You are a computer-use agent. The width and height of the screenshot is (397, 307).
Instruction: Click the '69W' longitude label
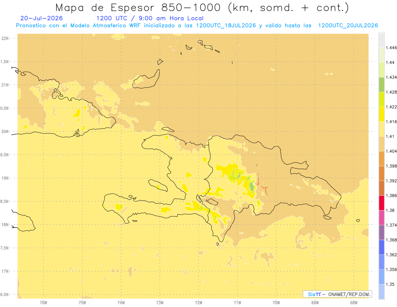[315, 302]
